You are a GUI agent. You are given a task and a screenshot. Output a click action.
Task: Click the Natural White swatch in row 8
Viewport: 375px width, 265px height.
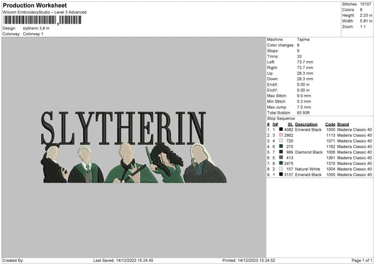(281, 169)
